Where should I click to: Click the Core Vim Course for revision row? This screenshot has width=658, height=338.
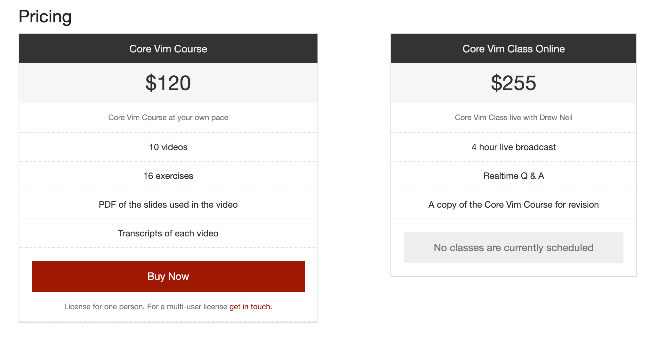[513, 204]
